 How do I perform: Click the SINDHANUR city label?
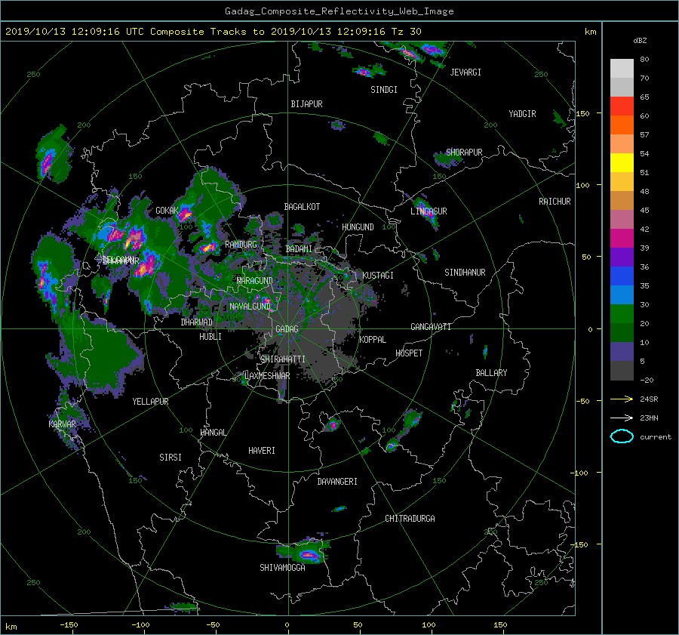tap(465, 273)
